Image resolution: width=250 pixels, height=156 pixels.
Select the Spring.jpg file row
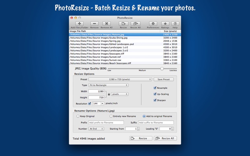[x=125, y=41]
